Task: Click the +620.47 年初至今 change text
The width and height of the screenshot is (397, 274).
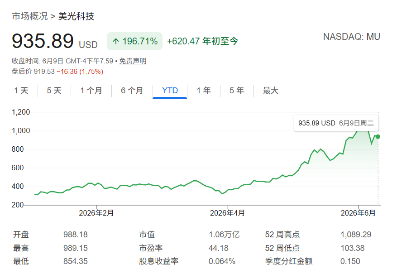Action: [202, 41]
